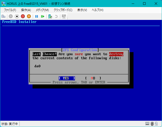Minimize the virtual machine connection window
162x127 pixels.
133,4
